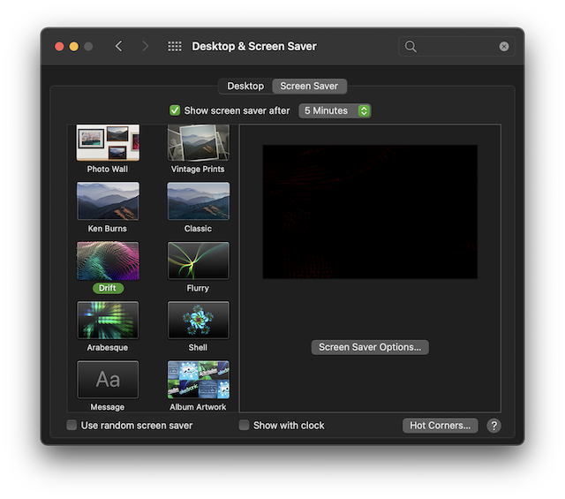Click the Flurry label text
565x499 pixels.
198,288
